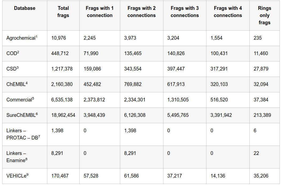Viewport: 282px width, 185px height.
Task: Select the value 57,528
Action: pyautogui.click(x=91, y=176)
